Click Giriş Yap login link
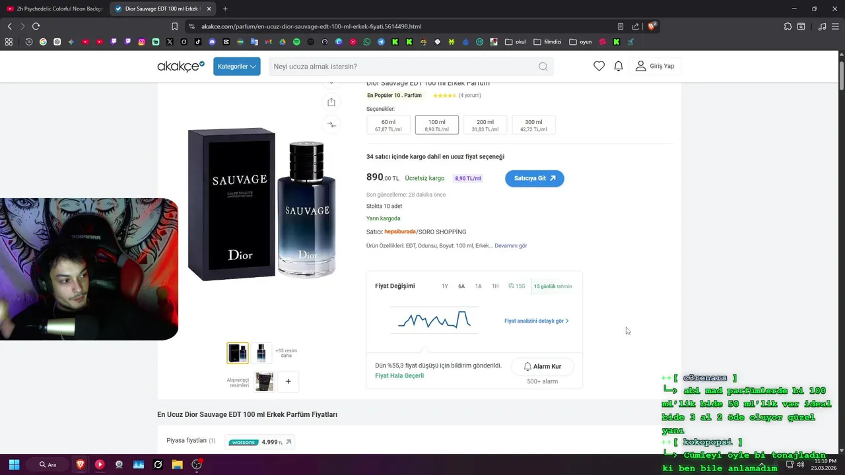This screenshot has height=475, width=845. (x=655, y=66)
